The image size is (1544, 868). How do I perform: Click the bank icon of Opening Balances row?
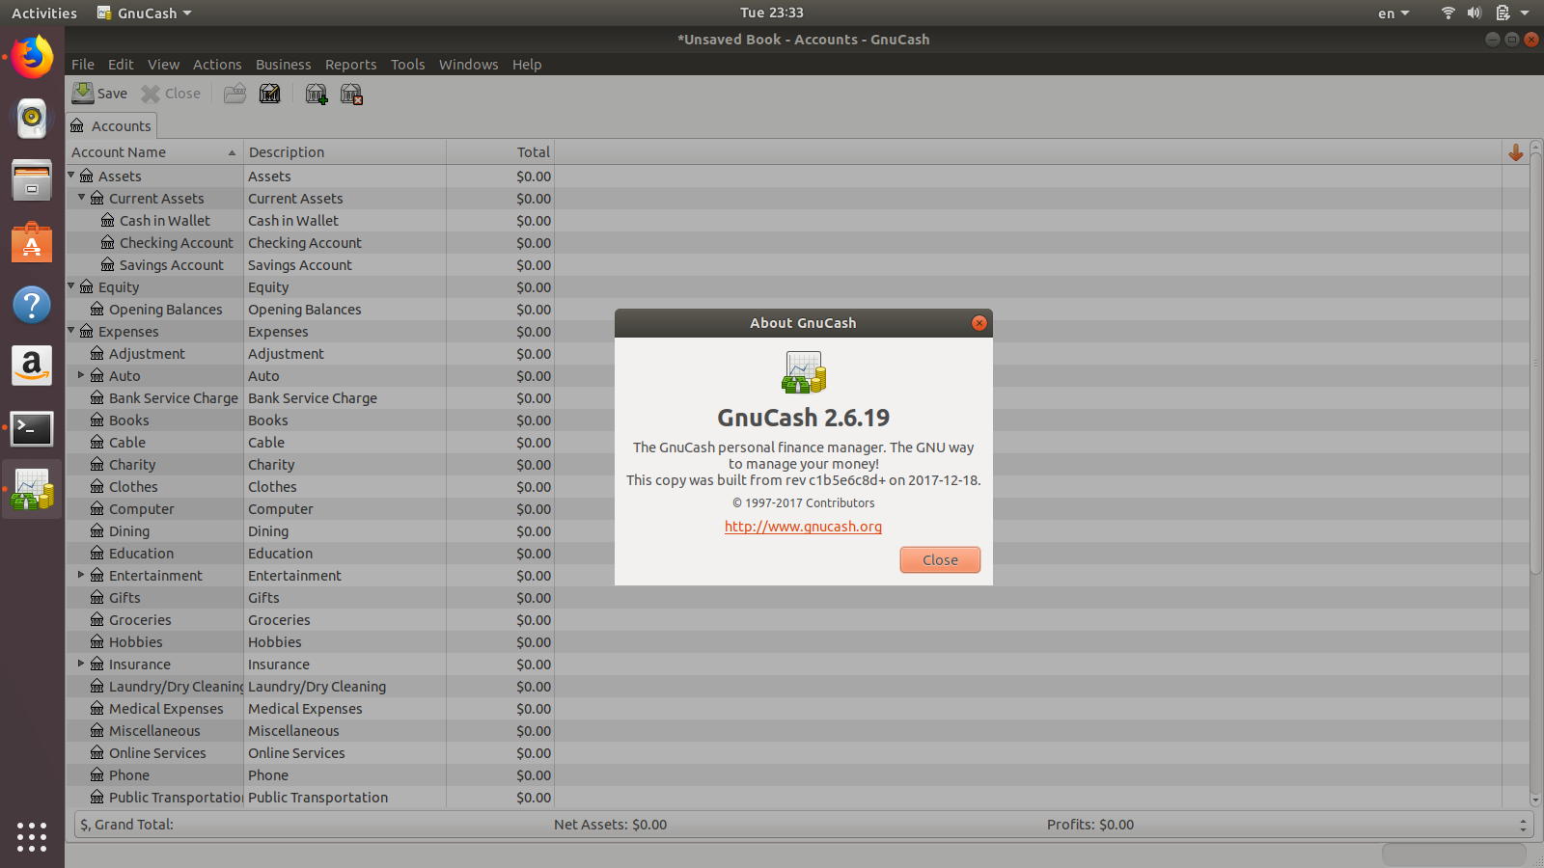(97, 309)
